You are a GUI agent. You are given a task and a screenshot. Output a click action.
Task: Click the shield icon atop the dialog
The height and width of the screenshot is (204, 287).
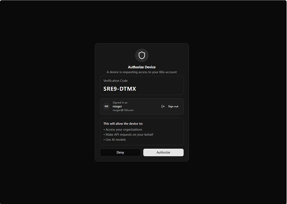point(142,55)
